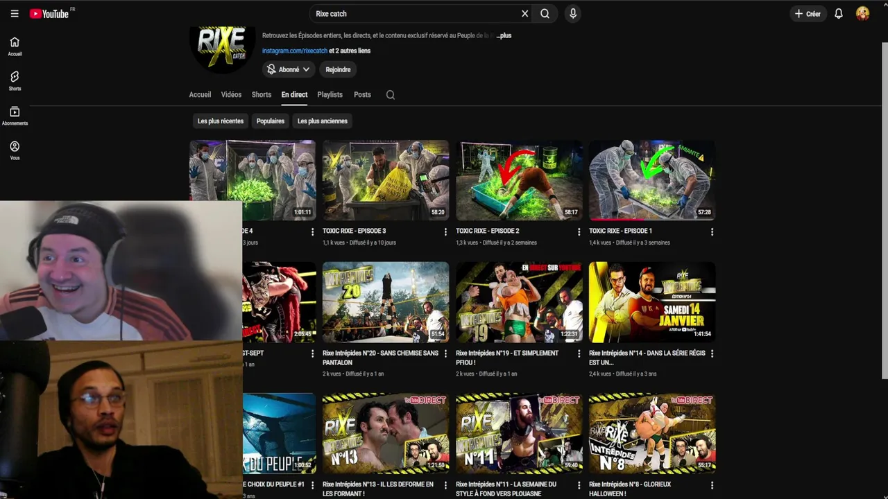The image size is (888, 499).
Task: Switch to the Posts tab
Action: click(x=362, y=94)
